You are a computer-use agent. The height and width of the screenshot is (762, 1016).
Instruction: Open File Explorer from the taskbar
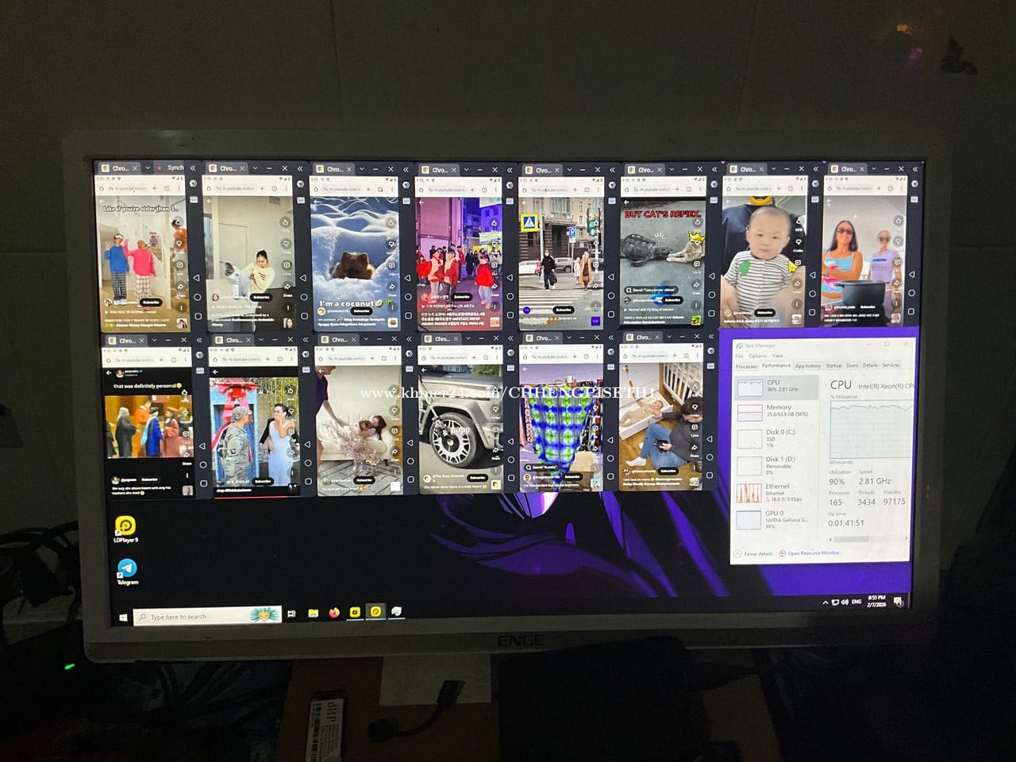(314, 613)
